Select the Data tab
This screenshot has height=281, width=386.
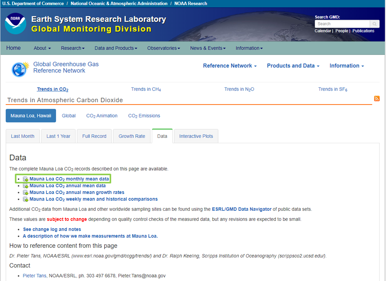pos(162,136)
